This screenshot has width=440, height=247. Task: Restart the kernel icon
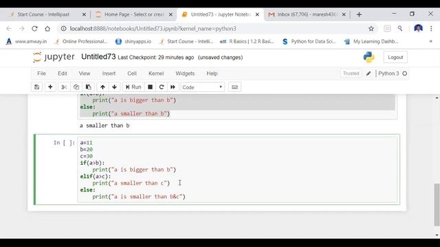coord(162,87)
